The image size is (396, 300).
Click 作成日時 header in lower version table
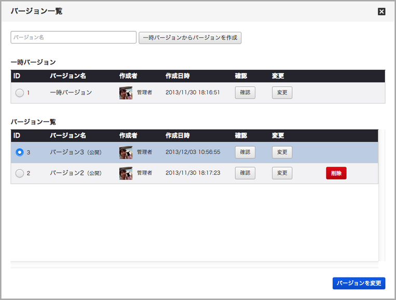[x=177, y=136]
